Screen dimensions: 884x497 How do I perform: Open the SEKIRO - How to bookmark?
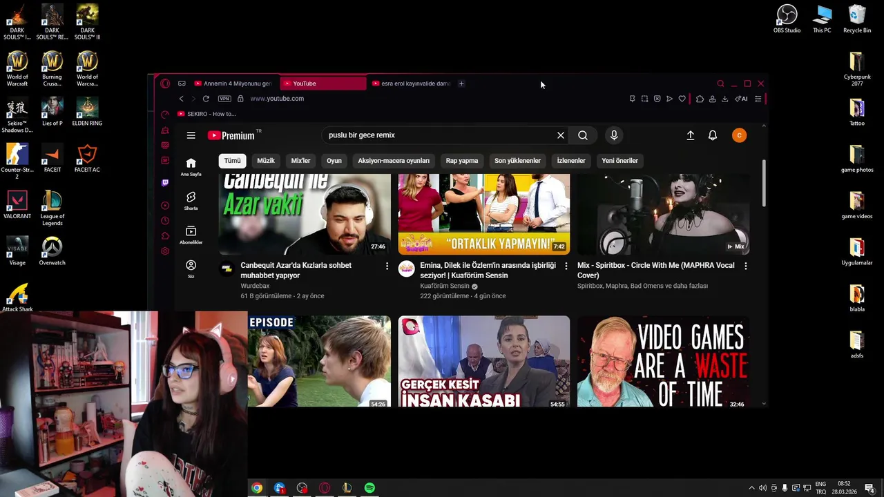(206, 114)
